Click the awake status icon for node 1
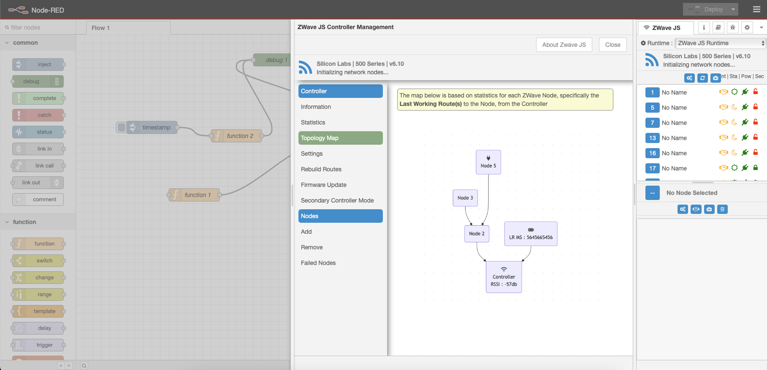 [x=734, y=92]
